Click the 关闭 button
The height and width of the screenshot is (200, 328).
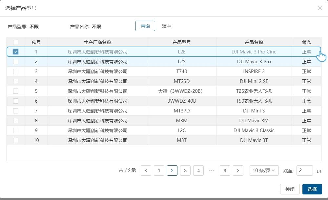point(290,189)
